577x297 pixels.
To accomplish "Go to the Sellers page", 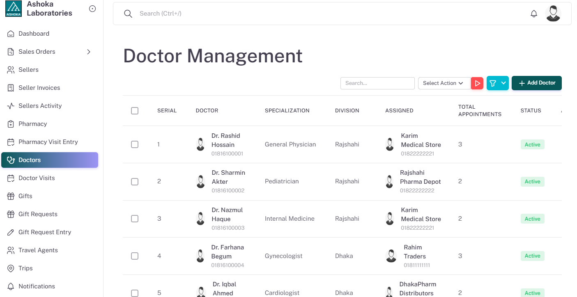I will click(50, 70).
